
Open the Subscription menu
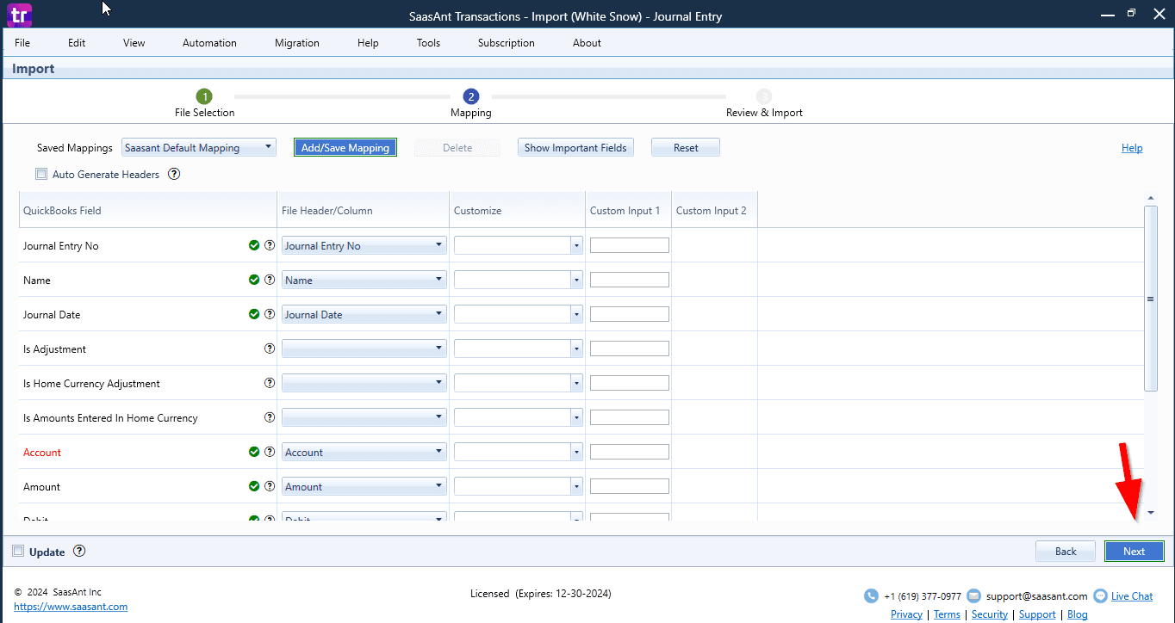(x=507, y=43)
